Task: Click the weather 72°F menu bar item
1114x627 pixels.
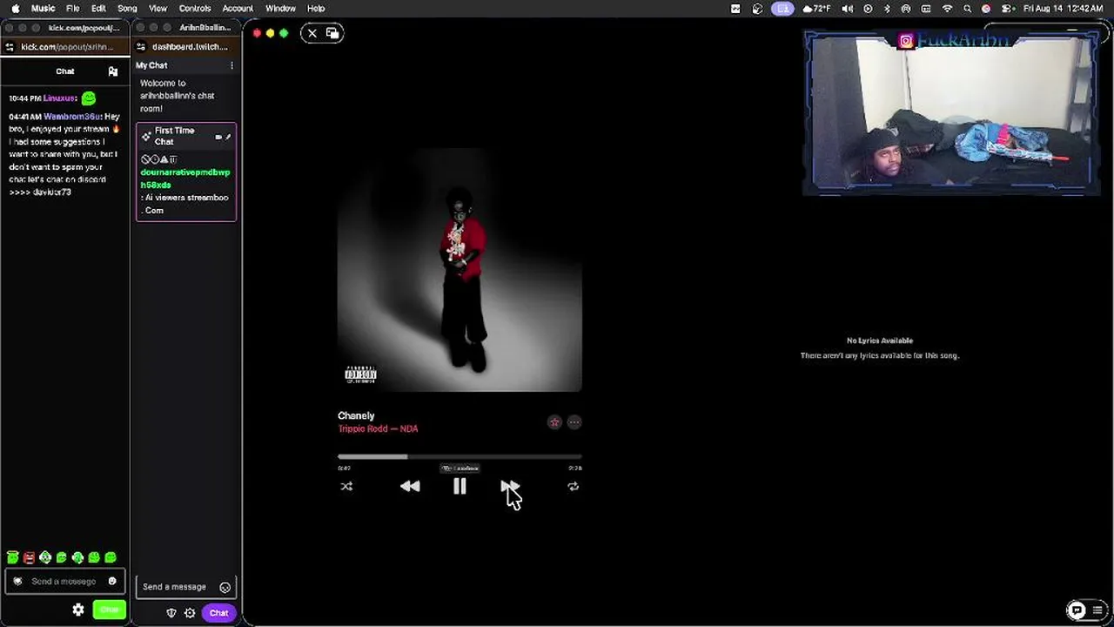Action: pos(816,9)
